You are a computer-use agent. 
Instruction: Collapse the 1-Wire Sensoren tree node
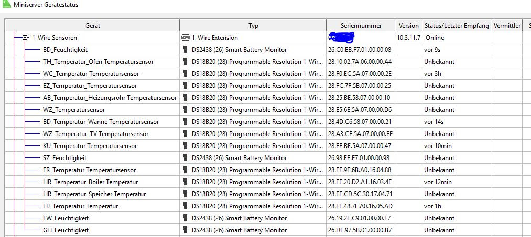coord(25,38)
